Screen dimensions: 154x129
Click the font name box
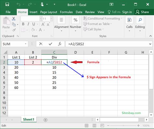(x=30, y=19)
